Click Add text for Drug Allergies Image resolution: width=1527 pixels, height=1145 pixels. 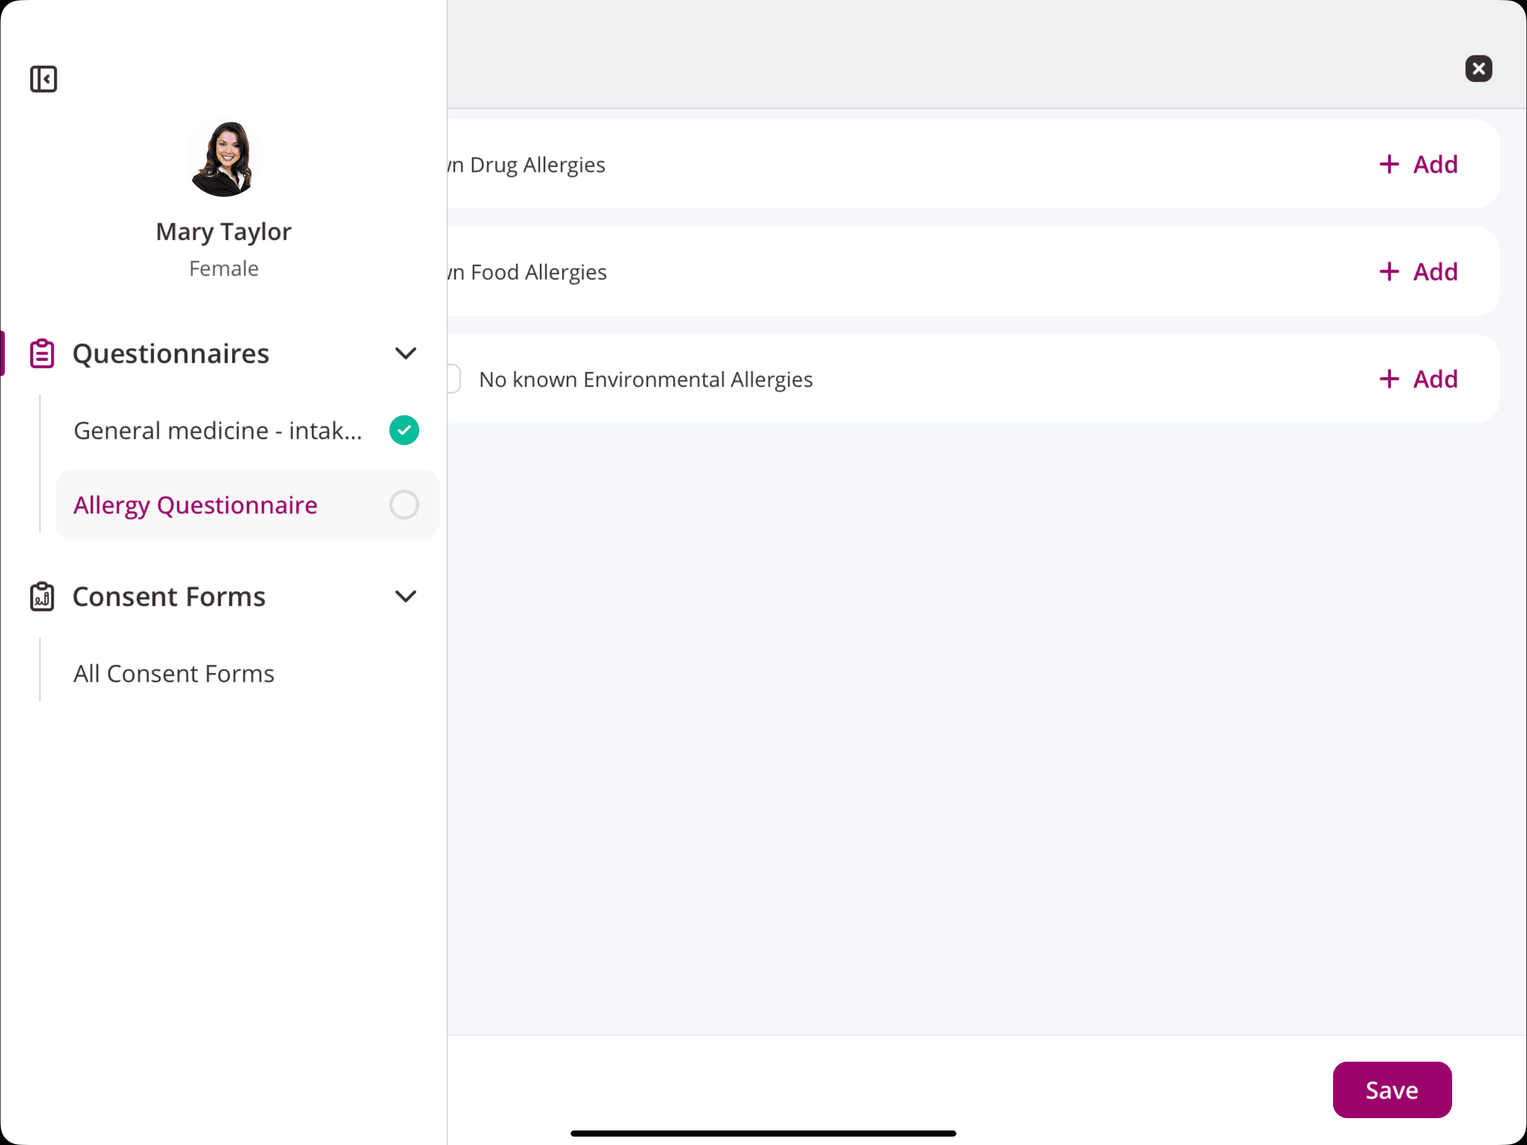pyautogui.click(x=1435, y=164)
